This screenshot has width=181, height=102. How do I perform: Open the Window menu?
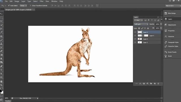(x=54, y=1)
